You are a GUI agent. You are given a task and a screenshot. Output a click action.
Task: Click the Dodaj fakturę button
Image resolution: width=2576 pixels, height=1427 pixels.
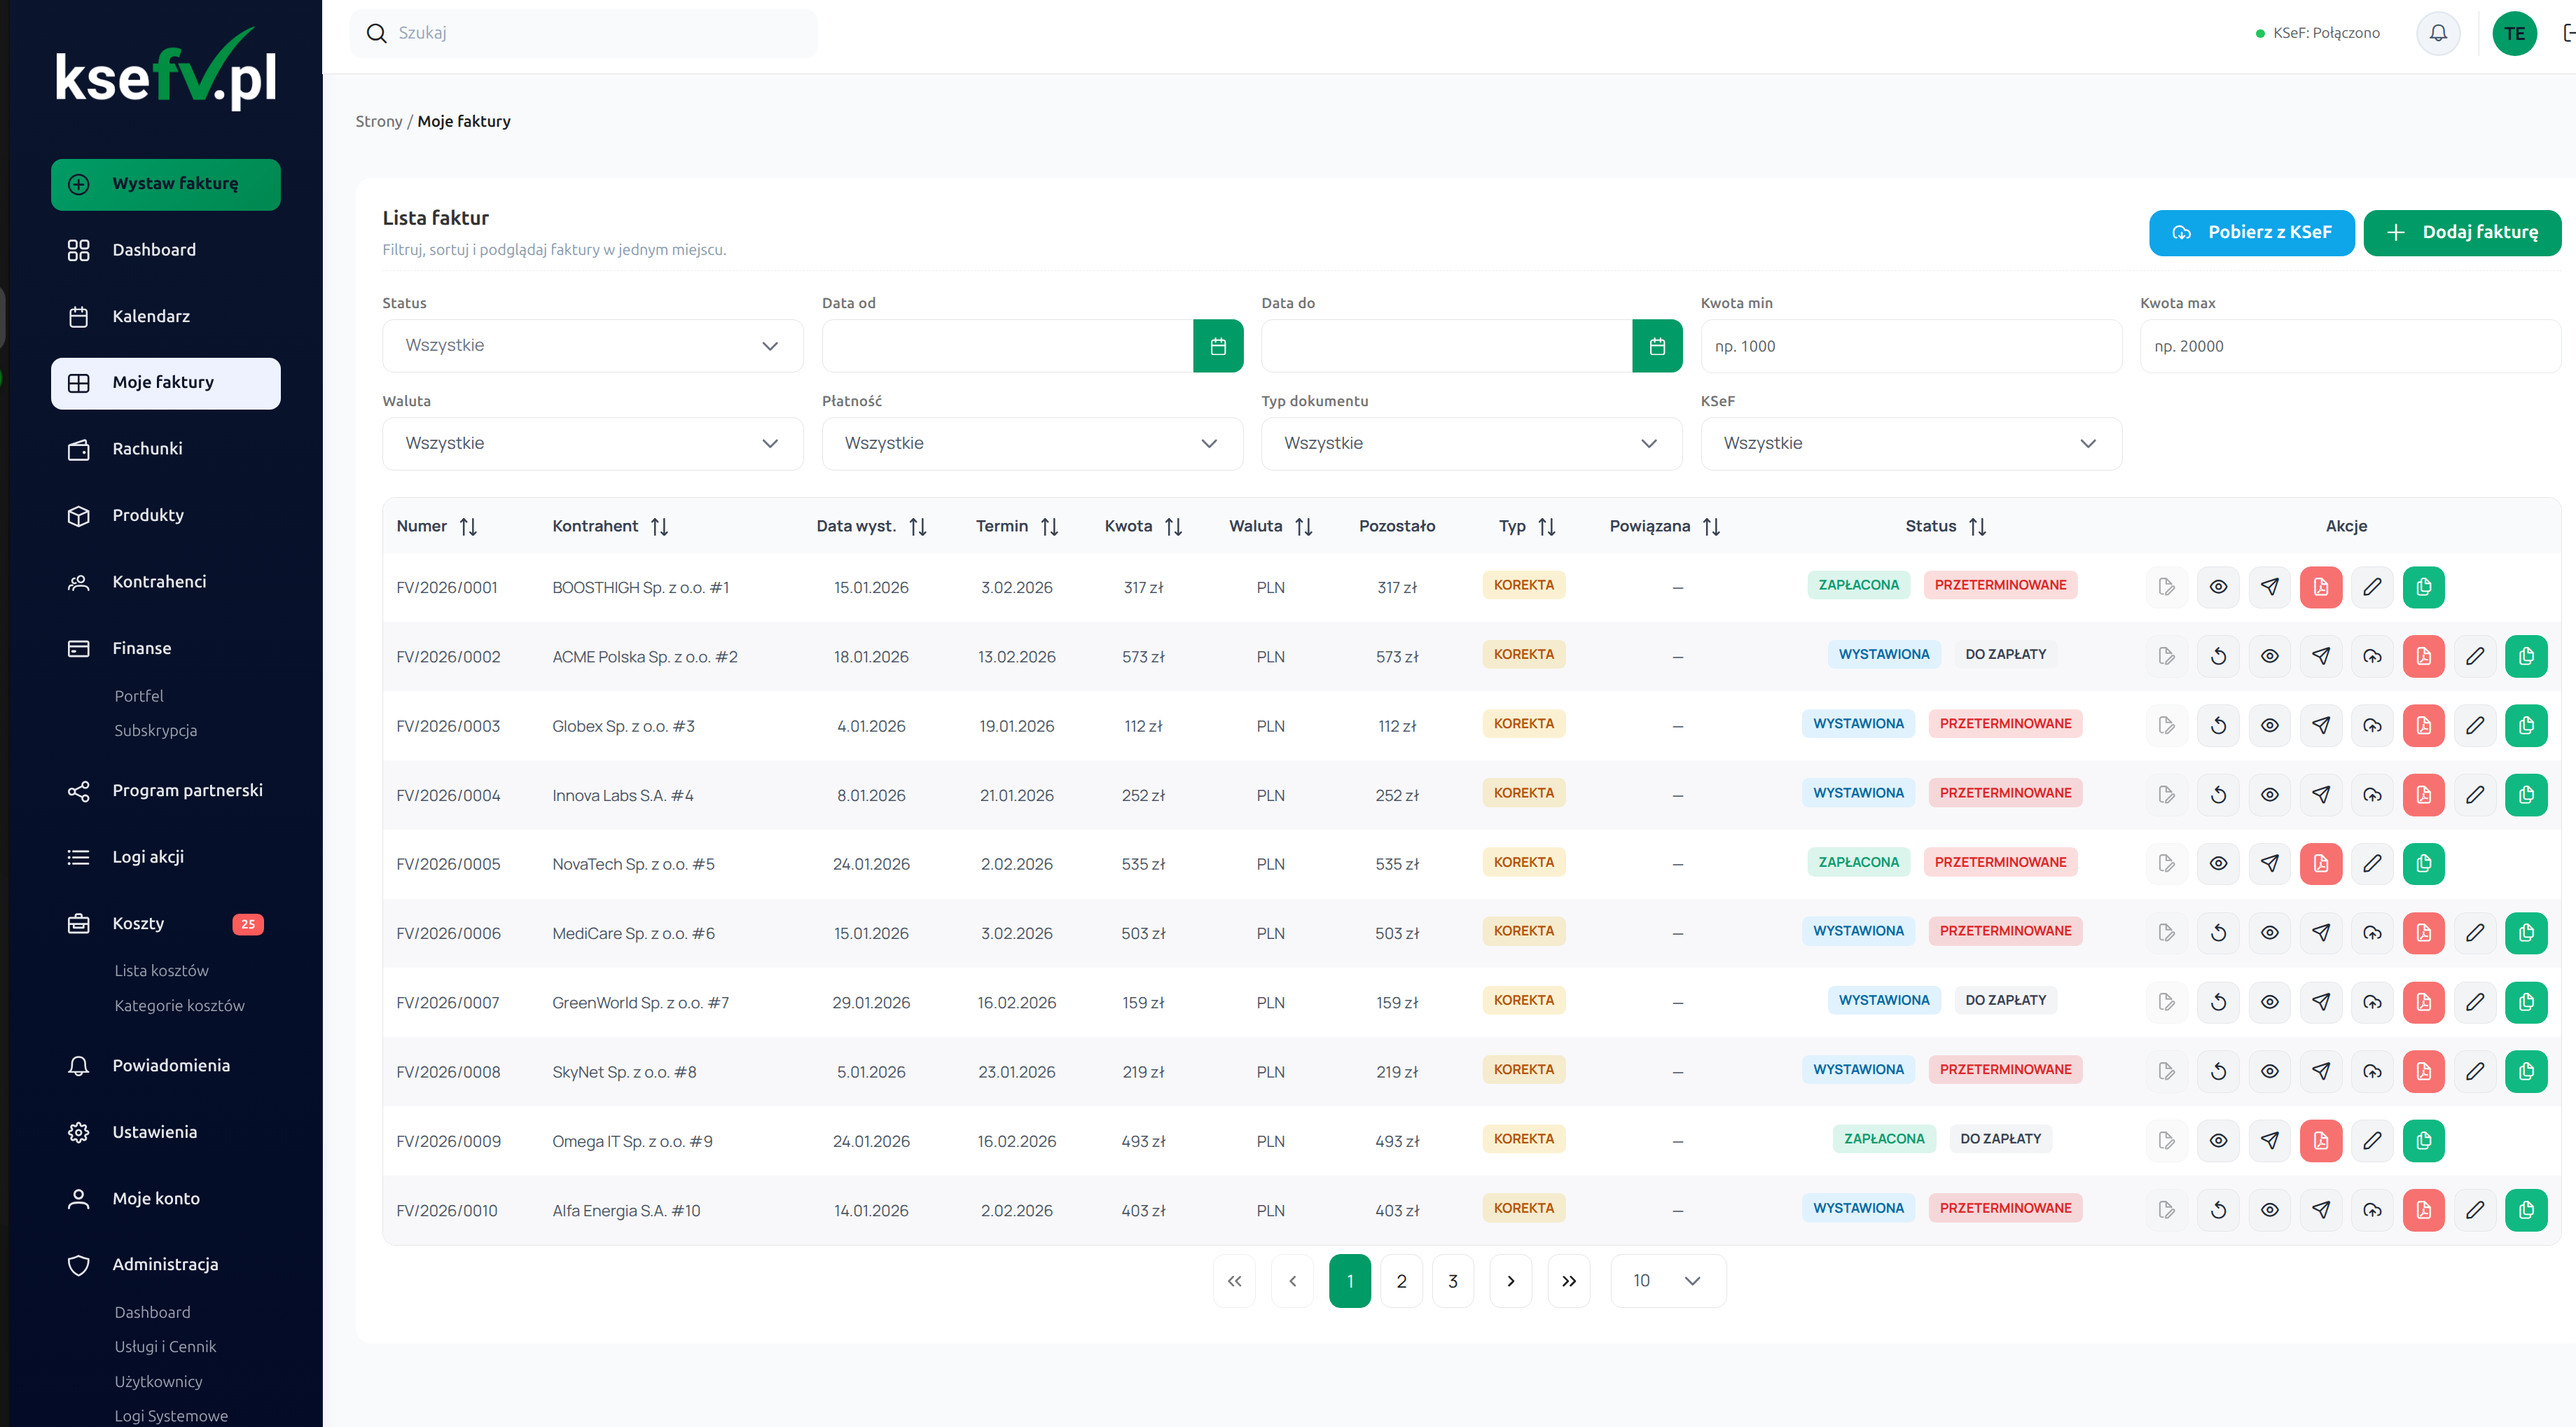point(2461,233)
